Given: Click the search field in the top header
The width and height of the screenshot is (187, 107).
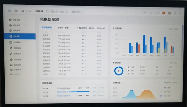Looking at the screenshot, I should pyautogui.click(x=57, y=12).
